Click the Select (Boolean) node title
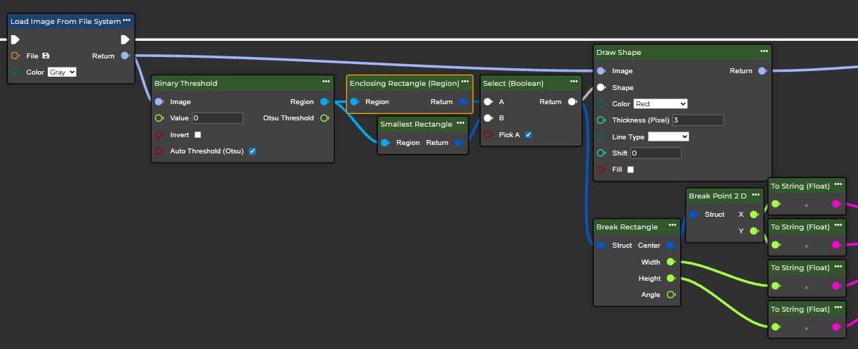The image size is (858, 349). [x=513, y=83]
